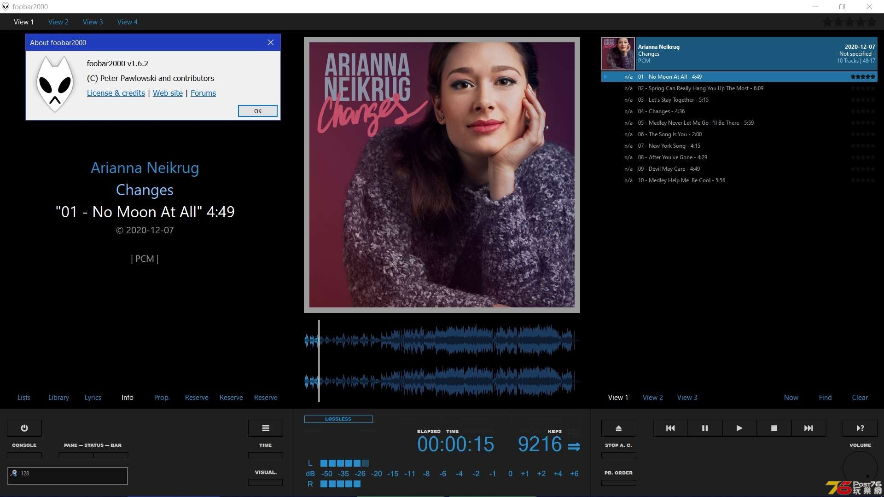Select track 09 - Devil May Care
The width and height of the screenshot is (884, 497).
739,169
